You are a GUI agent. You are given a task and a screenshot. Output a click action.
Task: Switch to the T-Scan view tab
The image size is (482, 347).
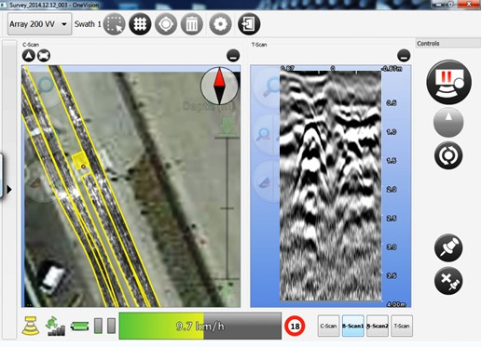402,326
